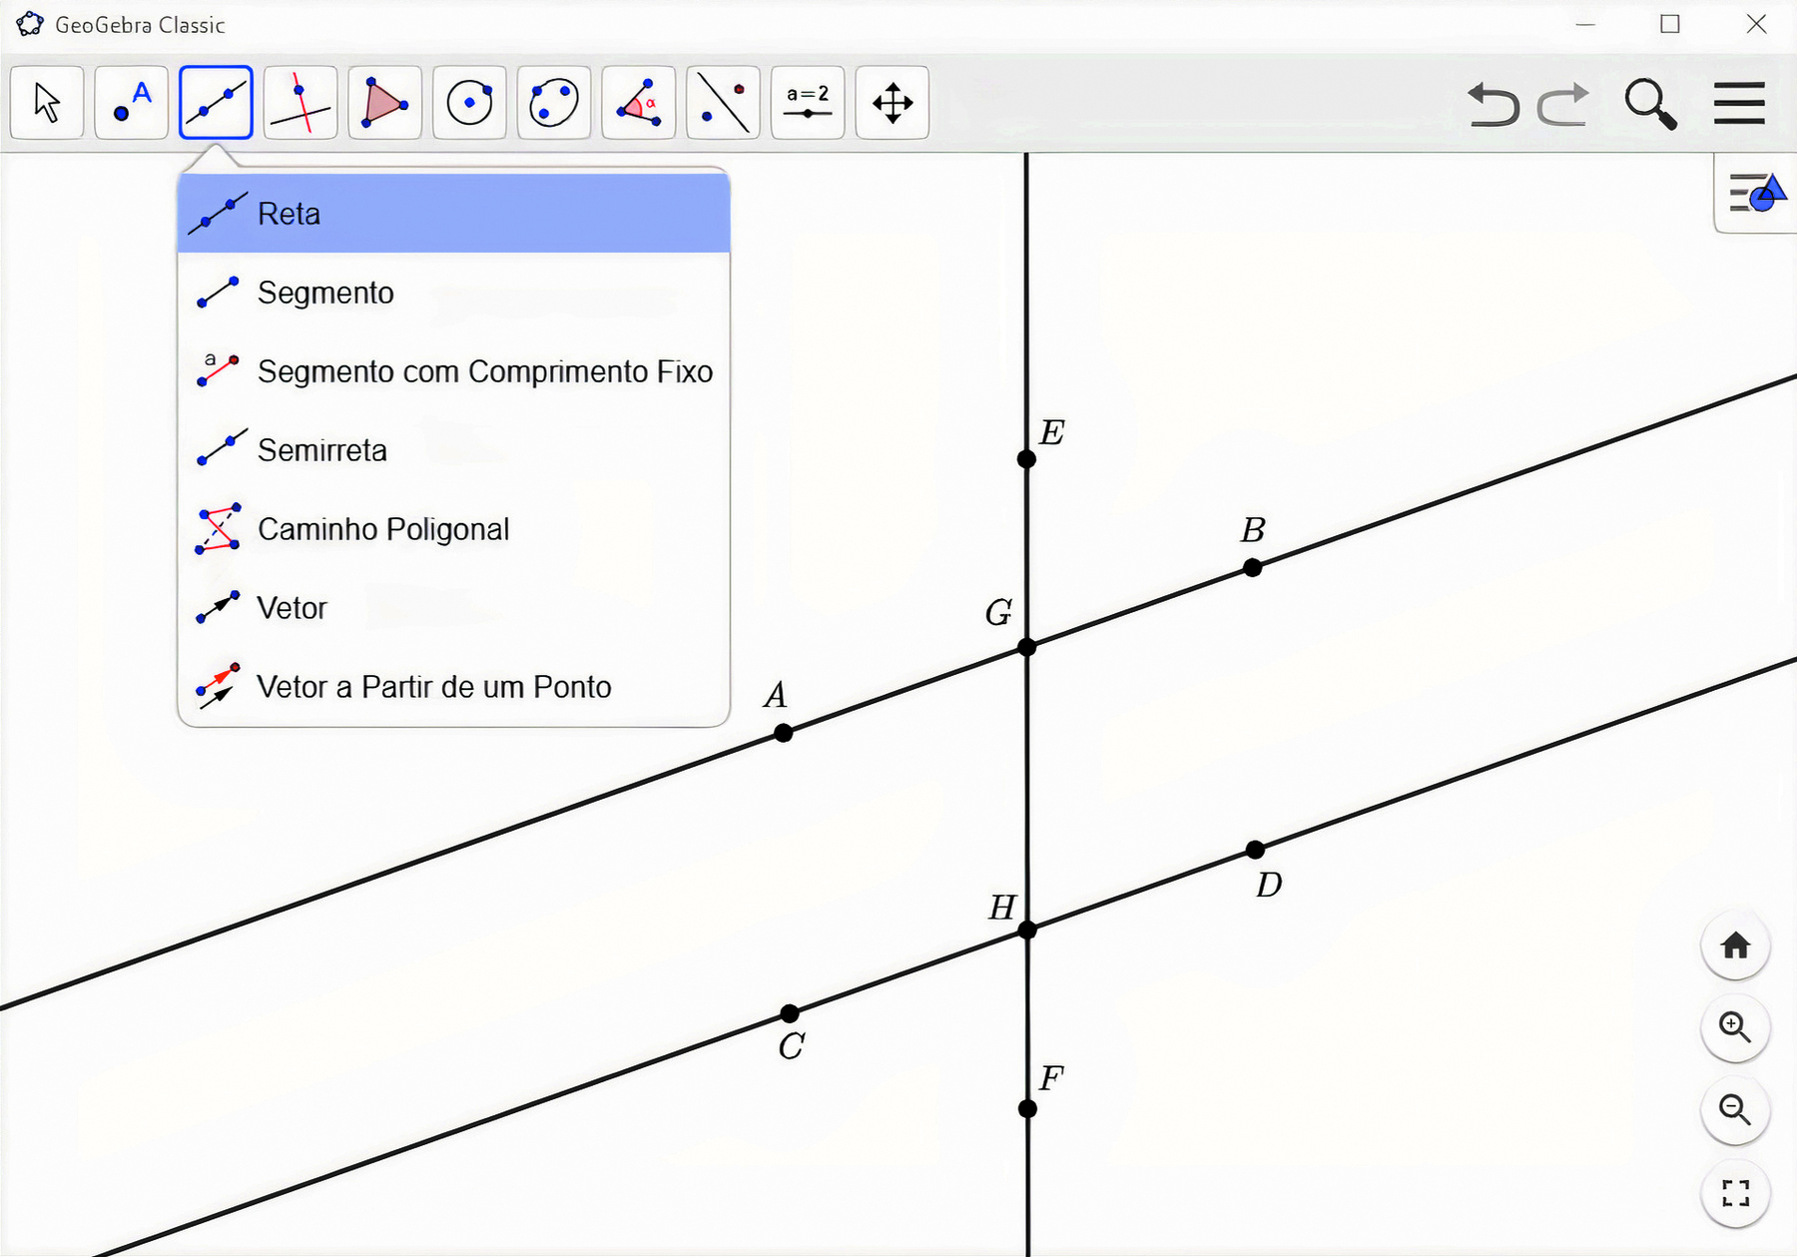Choose Segmento from the tool dropdown

point(453,293)
